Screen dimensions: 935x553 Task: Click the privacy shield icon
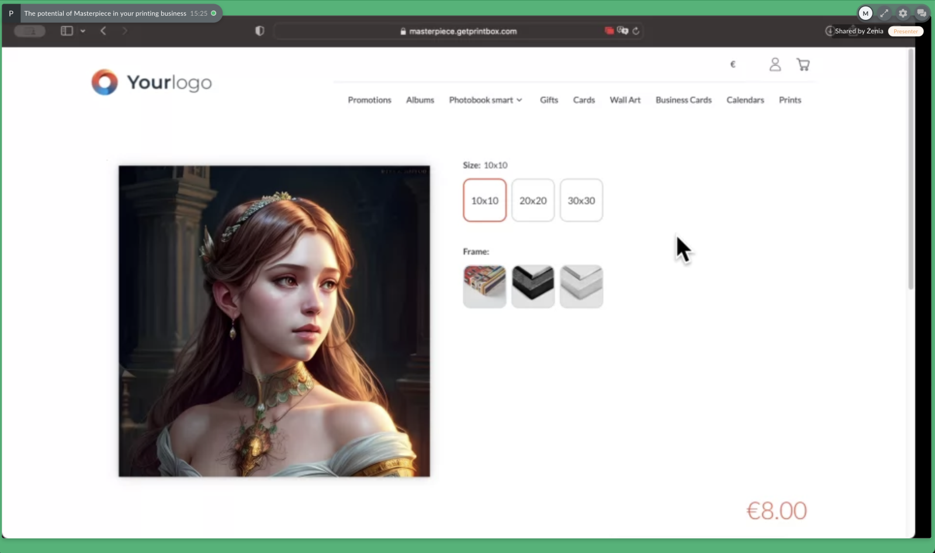tap(260, 31)
